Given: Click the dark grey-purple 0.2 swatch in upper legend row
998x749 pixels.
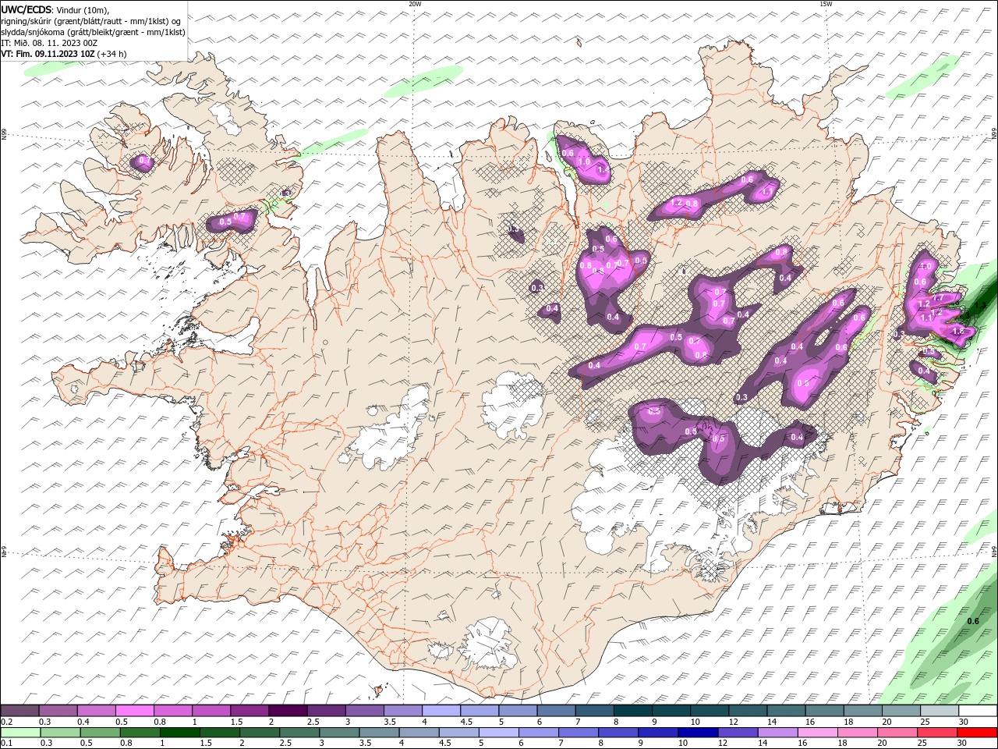Looking at the screenshot, I should point(19,711).
